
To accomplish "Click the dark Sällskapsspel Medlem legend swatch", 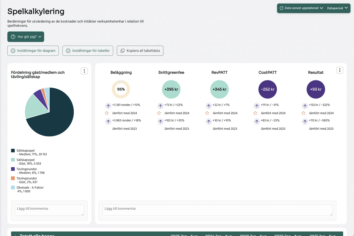I will (13, 151).
